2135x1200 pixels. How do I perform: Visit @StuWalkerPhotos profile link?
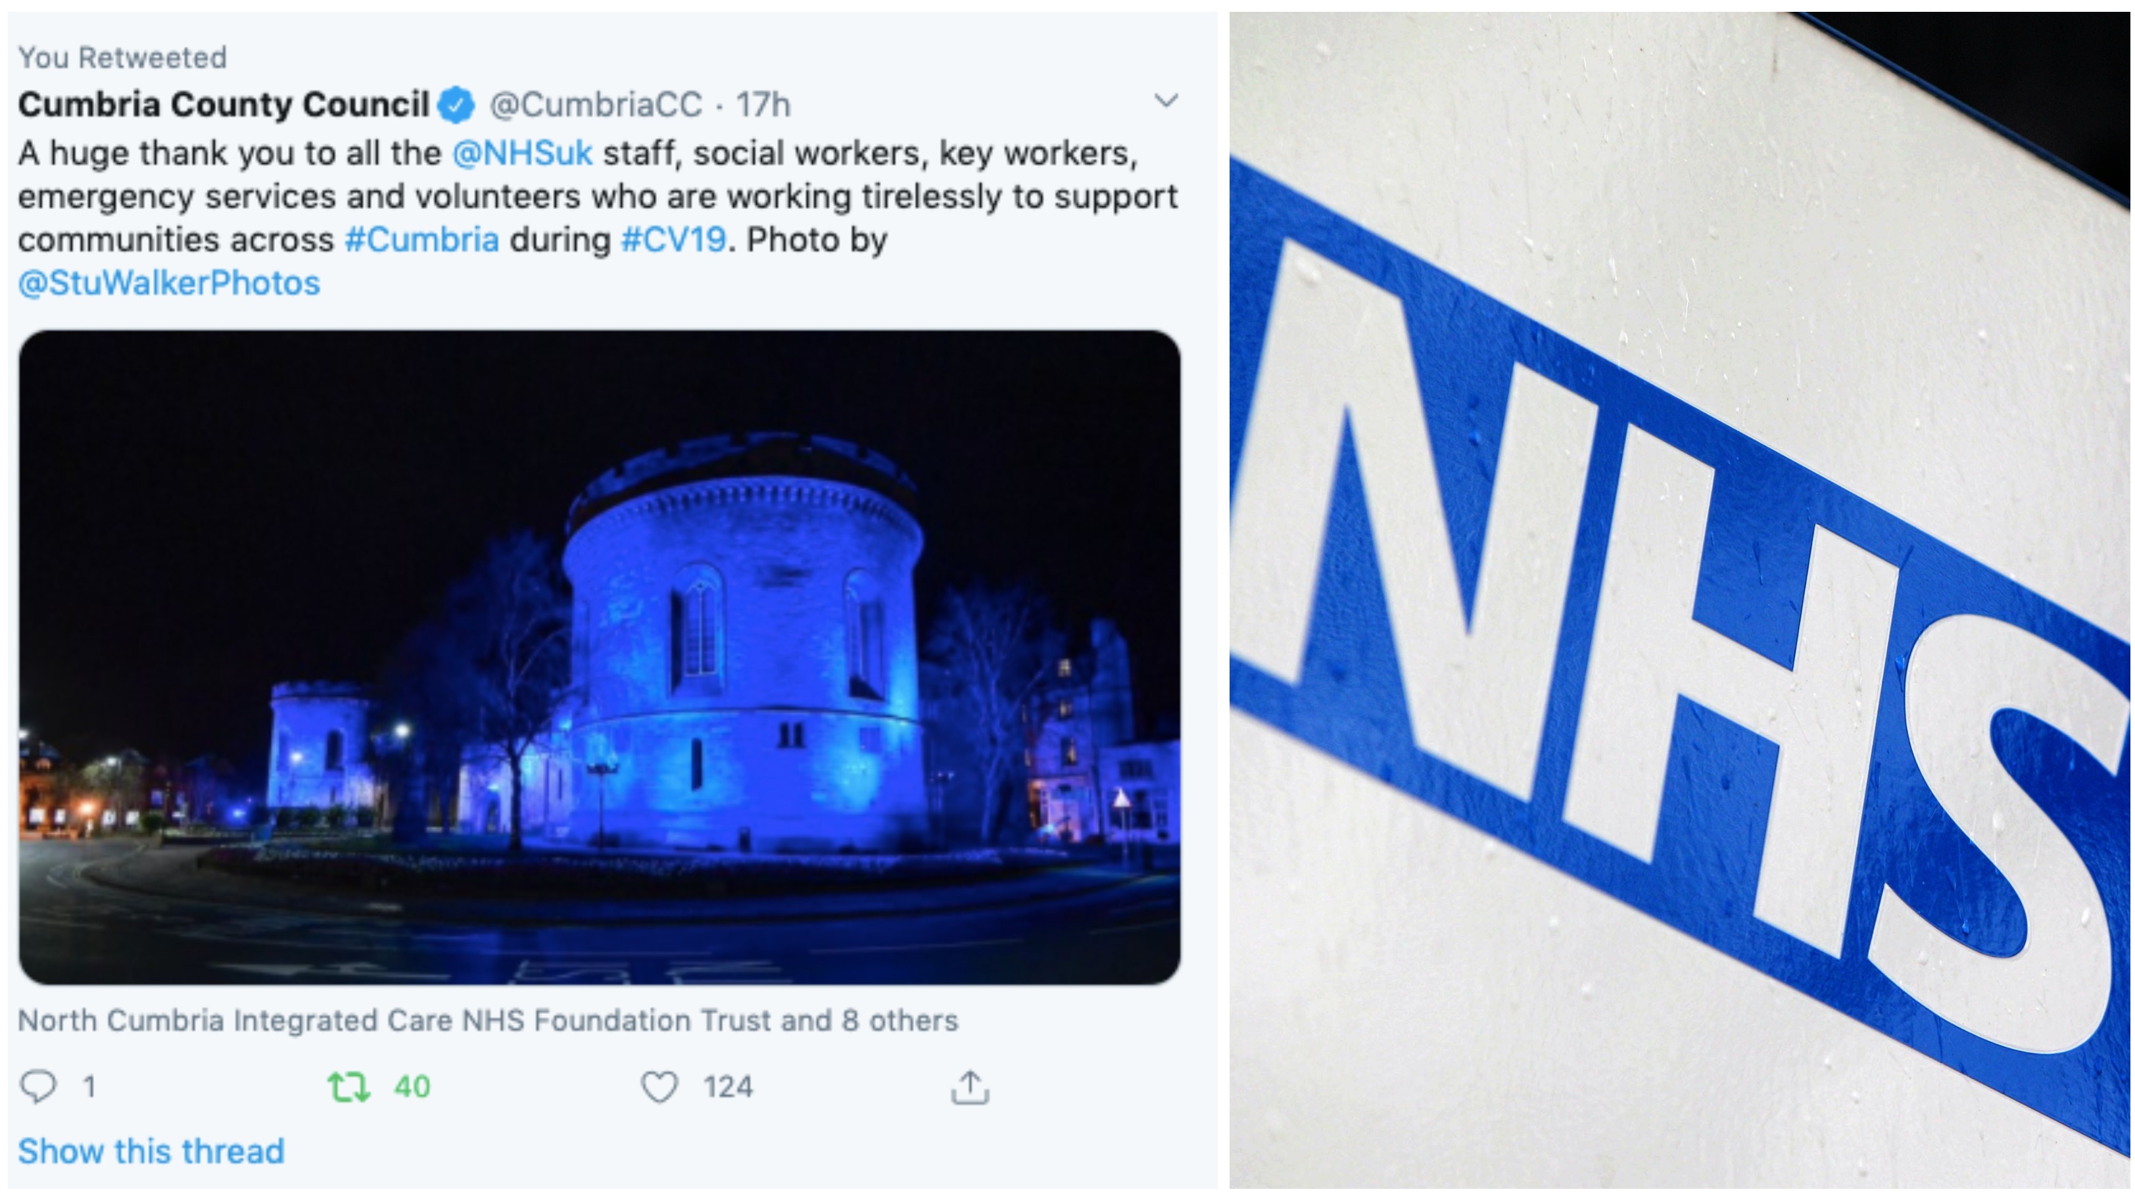169,283
